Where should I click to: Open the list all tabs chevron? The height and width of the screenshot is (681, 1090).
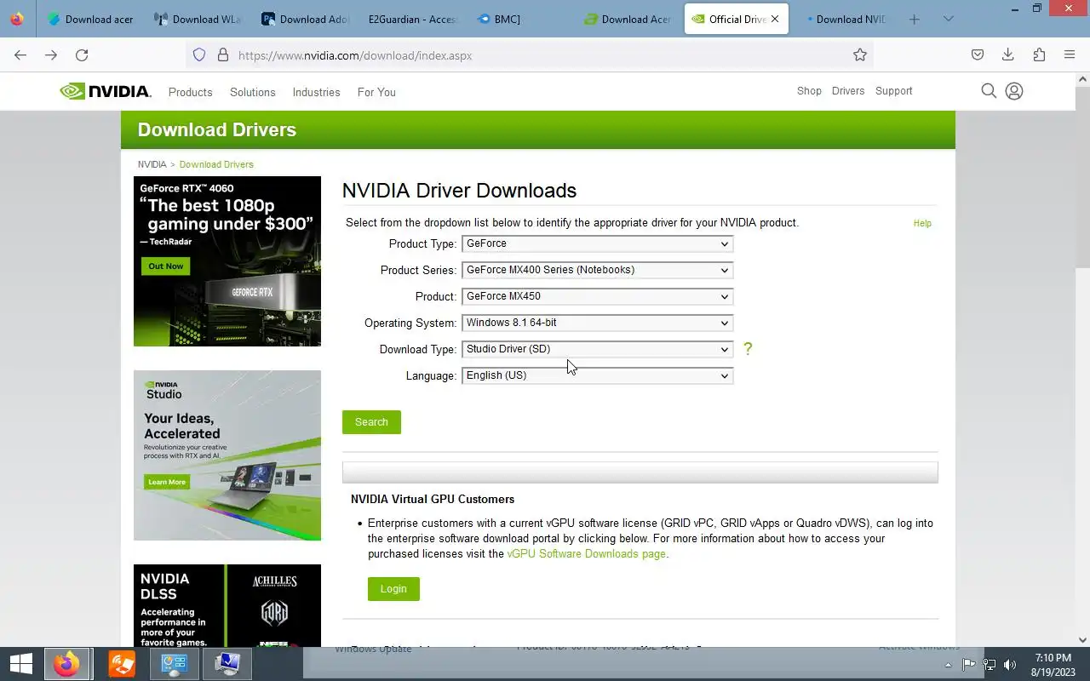point(949,19)
